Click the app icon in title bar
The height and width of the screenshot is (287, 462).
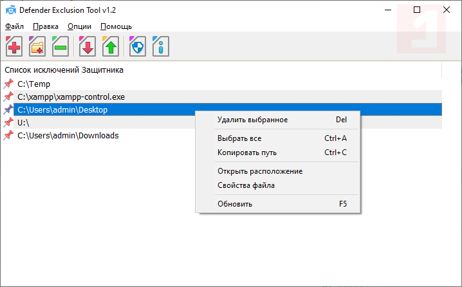(x=11, y=10)
